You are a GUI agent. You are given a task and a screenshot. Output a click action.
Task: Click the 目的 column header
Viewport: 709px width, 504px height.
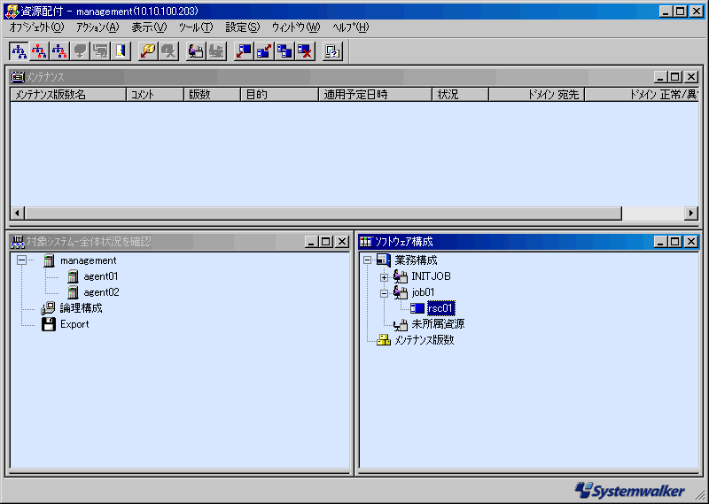point(279,95)
